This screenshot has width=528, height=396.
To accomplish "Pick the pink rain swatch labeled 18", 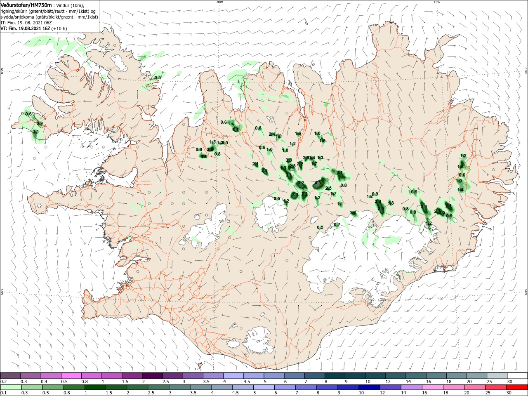I will point(454,387).
